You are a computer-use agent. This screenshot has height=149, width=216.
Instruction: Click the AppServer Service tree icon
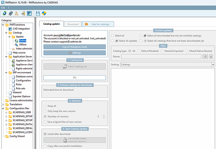pyautogui.click(x=13, y=61)
